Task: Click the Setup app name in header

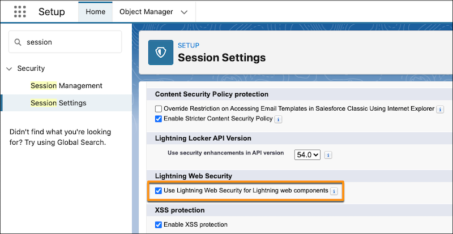Action: [52, 12]
